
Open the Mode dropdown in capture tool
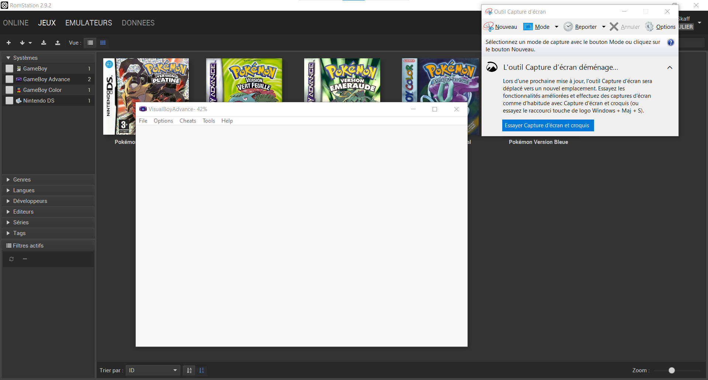pyautogui.click(x=556, y=27)
